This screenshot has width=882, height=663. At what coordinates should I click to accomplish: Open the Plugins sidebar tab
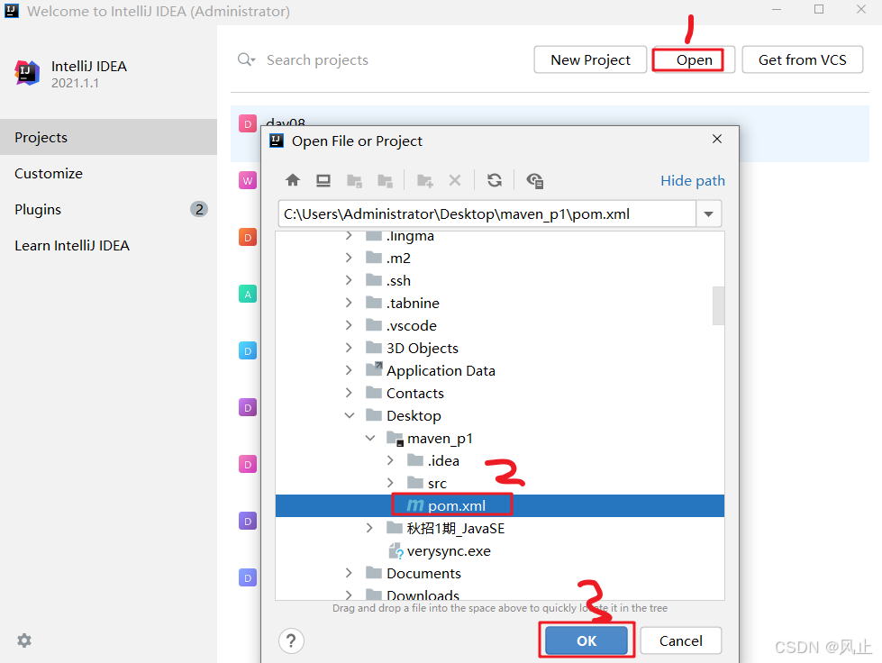click(x=109, y=209)
